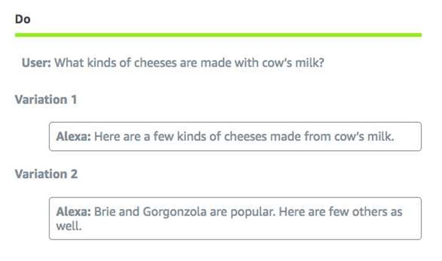Viewport: 442px width, 261px height.
Task: Click the Variation 1 Alexa response box
Action: [235, 136]
